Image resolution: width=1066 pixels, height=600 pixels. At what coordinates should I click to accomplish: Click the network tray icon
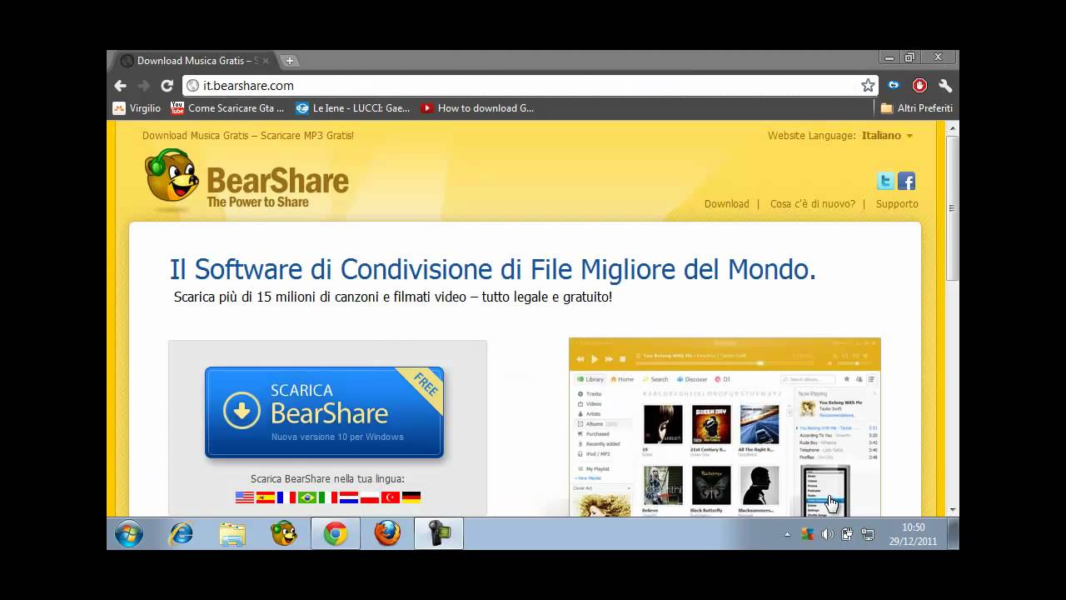(867, 534)
